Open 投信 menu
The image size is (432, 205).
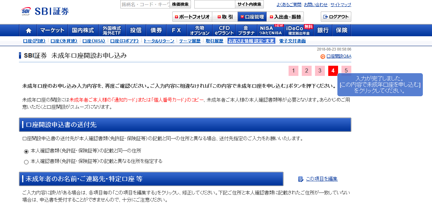pos(136,30)
